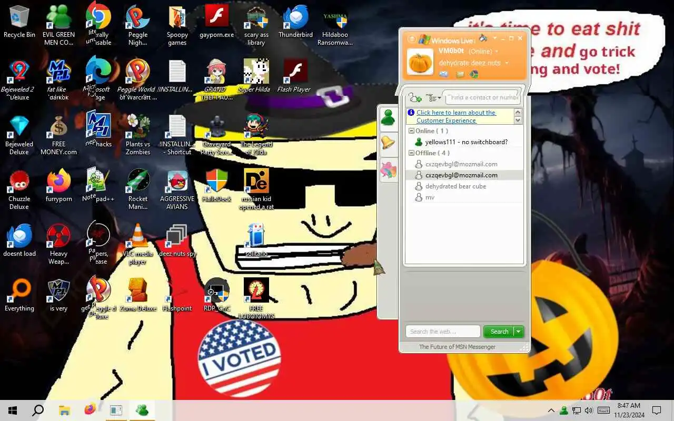This screenshot has width=674, height=421.
Task: Click the Find a contact or number field
Action: coord(482,97)
